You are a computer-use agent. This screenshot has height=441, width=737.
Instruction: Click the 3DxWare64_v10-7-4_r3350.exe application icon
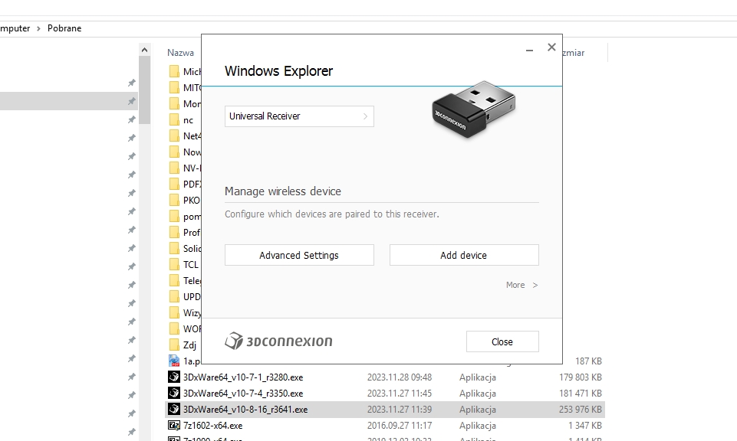[x=174, y=393]
